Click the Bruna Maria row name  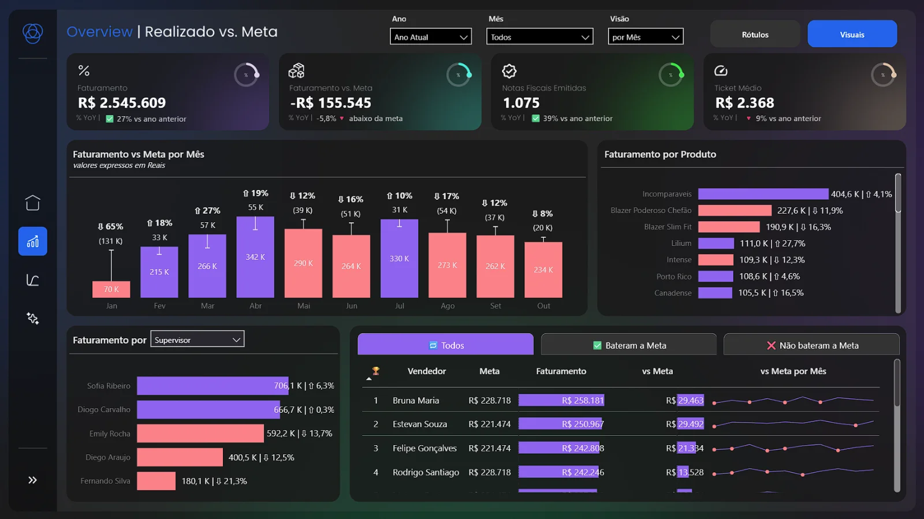point(416,400)
